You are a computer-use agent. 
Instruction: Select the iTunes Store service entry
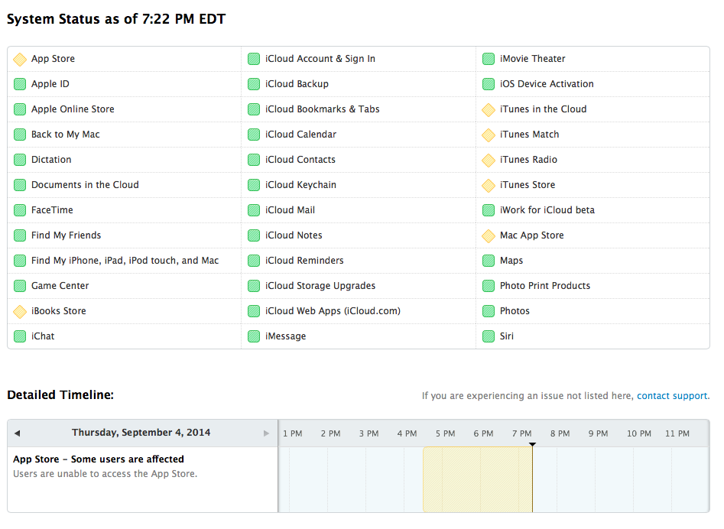(x=528, y=185)
